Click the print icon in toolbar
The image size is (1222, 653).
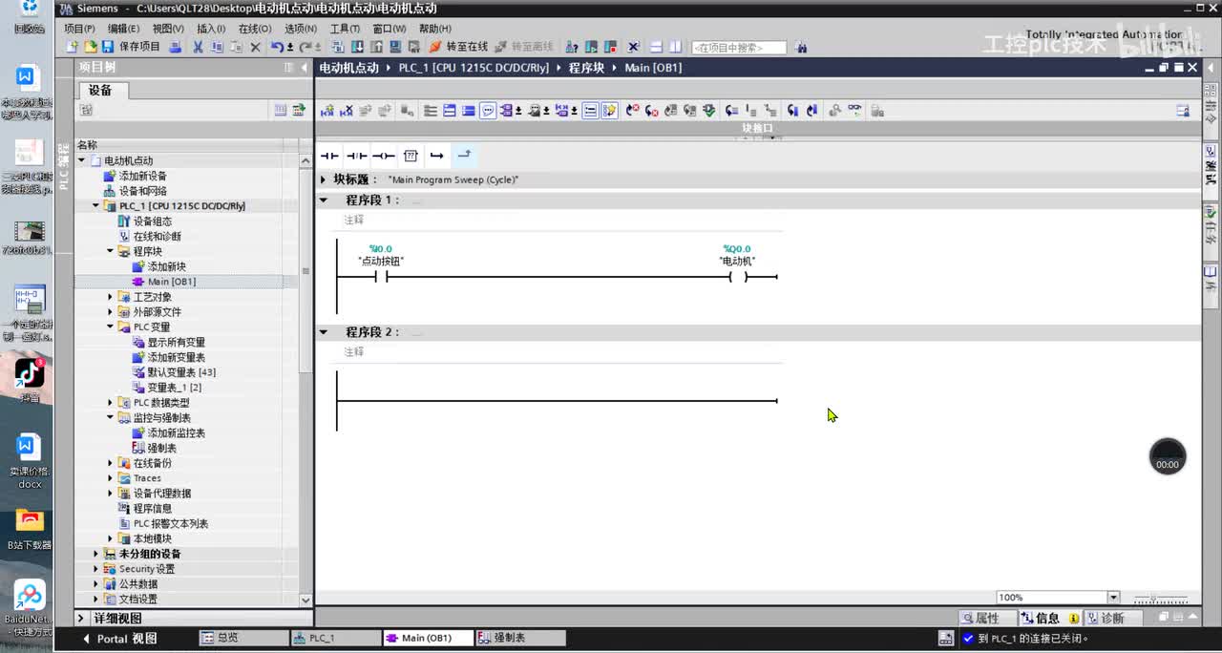tap(175, 47)
